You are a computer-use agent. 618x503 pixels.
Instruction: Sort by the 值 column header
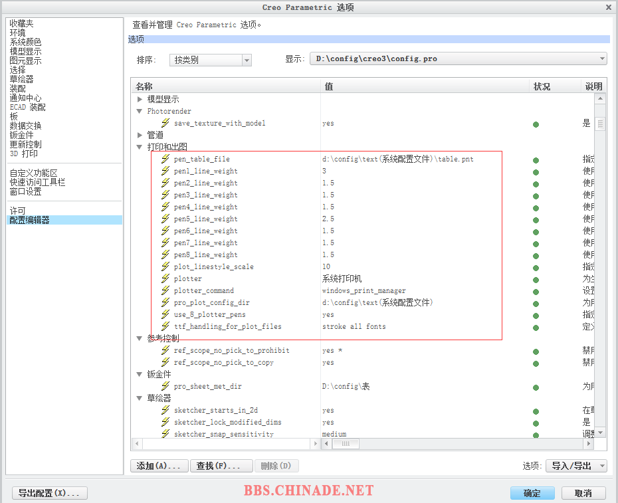[x=425, y=87]
